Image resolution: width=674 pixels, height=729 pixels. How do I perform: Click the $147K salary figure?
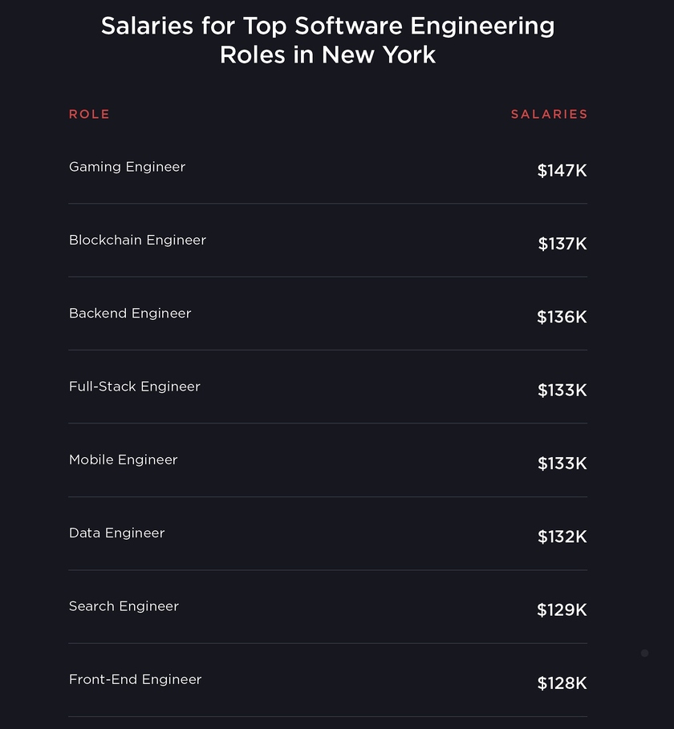(x=562, y=170)
